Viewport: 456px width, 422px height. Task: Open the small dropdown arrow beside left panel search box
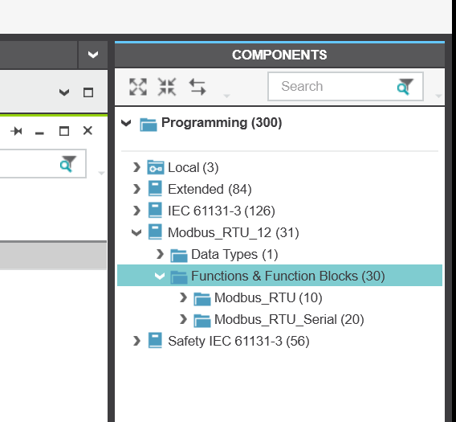101,174
